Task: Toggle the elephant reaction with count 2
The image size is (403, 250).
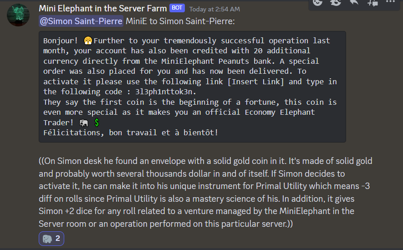Action: (51, 239)
